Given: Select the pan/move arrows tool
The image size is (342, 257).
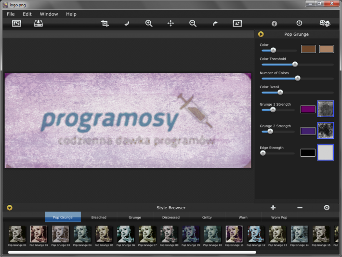Looking at the screenshot, I should 171,23.
